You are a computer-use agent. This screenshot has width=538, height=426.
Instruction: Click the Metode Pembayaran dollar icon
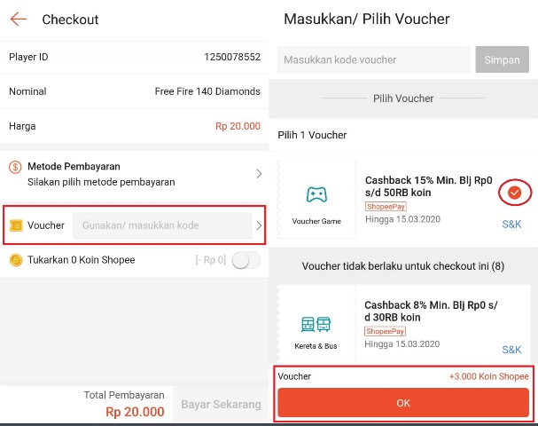[x=15, y=168]
